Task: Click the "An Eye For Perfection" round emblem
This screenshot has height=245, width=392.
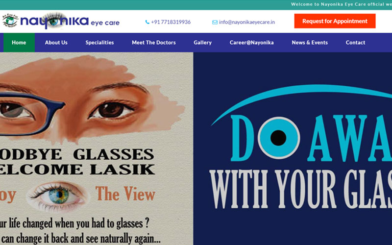Action: pyautogui.click(x=10, y=21)
